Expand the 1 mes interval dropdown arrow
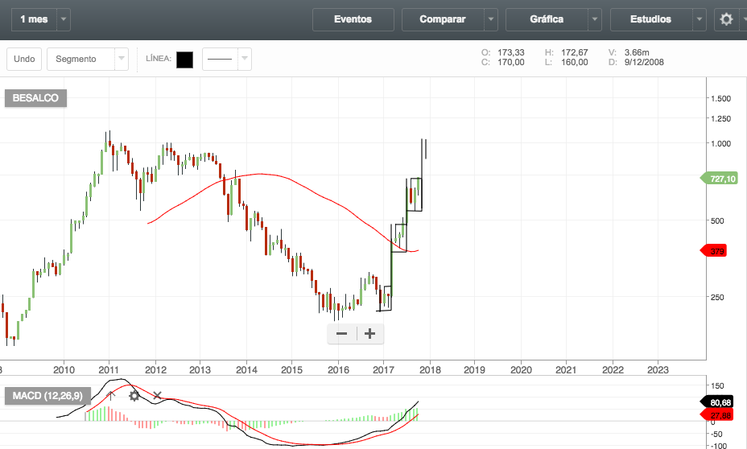Screen dimensions: 747x449 [64, 19]
